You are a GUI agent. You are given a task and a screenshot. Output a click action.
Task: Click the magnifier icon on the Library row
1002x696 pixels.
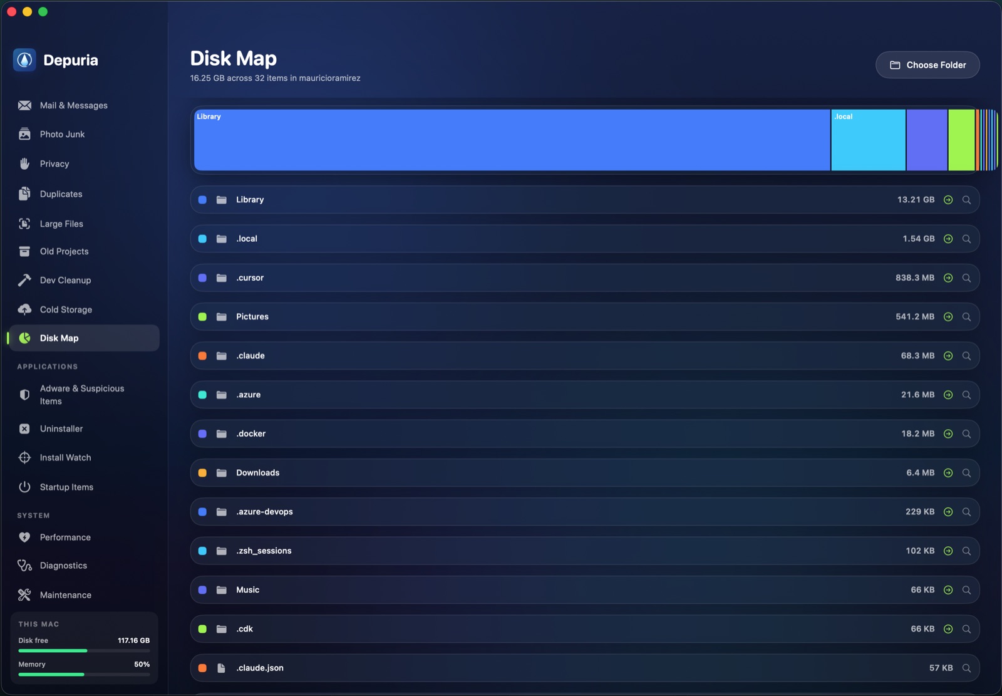[x=966, y=200]
